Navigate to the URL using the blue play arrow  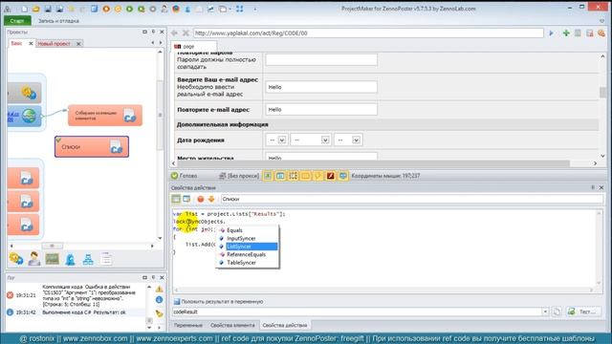click(551, 33)
